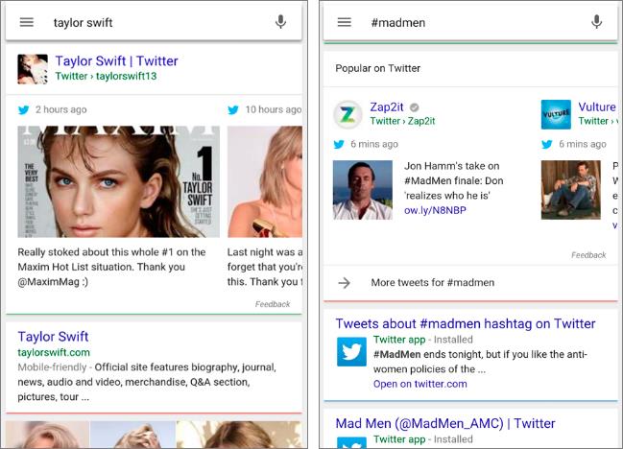
Task: Open hamburger menu in taylor swift search
Action: (x=27, y=22)
